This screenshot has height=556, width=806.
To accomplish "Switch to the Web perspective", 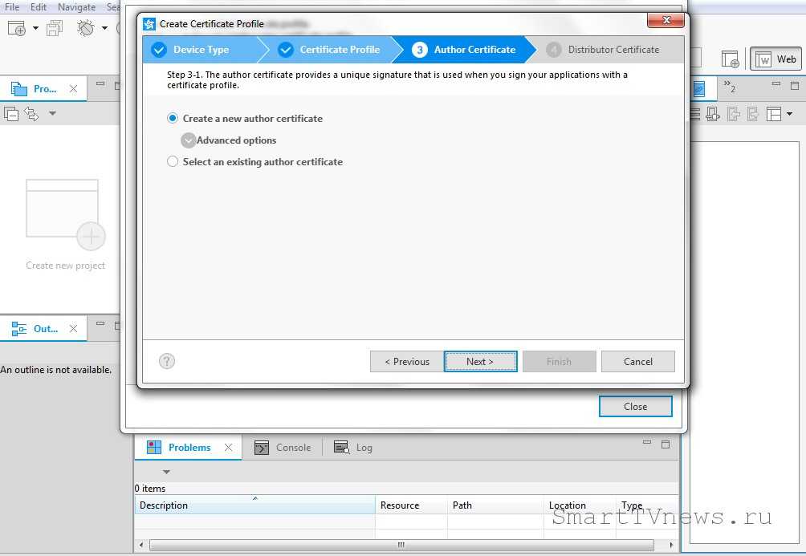I will pos(776,59).
